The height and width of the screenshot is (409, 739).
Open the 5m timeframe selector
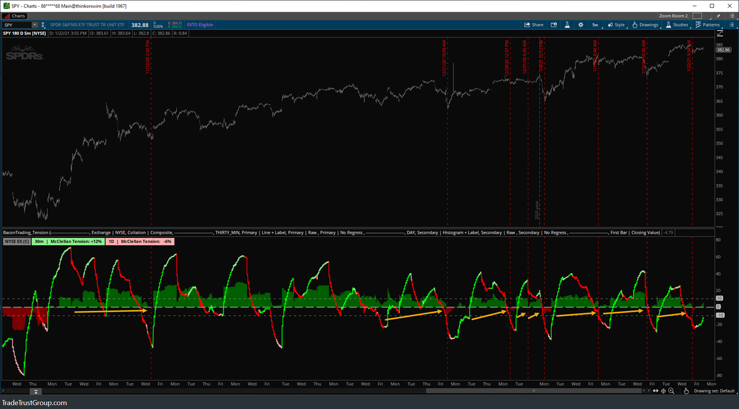tap(596, 25)
